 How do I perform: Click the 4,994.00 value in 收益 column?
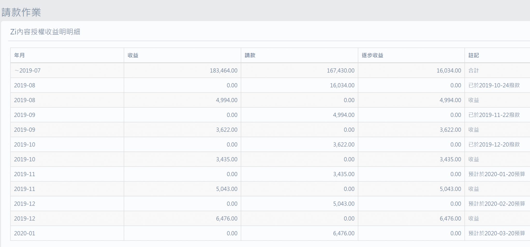tap(226, 100)
